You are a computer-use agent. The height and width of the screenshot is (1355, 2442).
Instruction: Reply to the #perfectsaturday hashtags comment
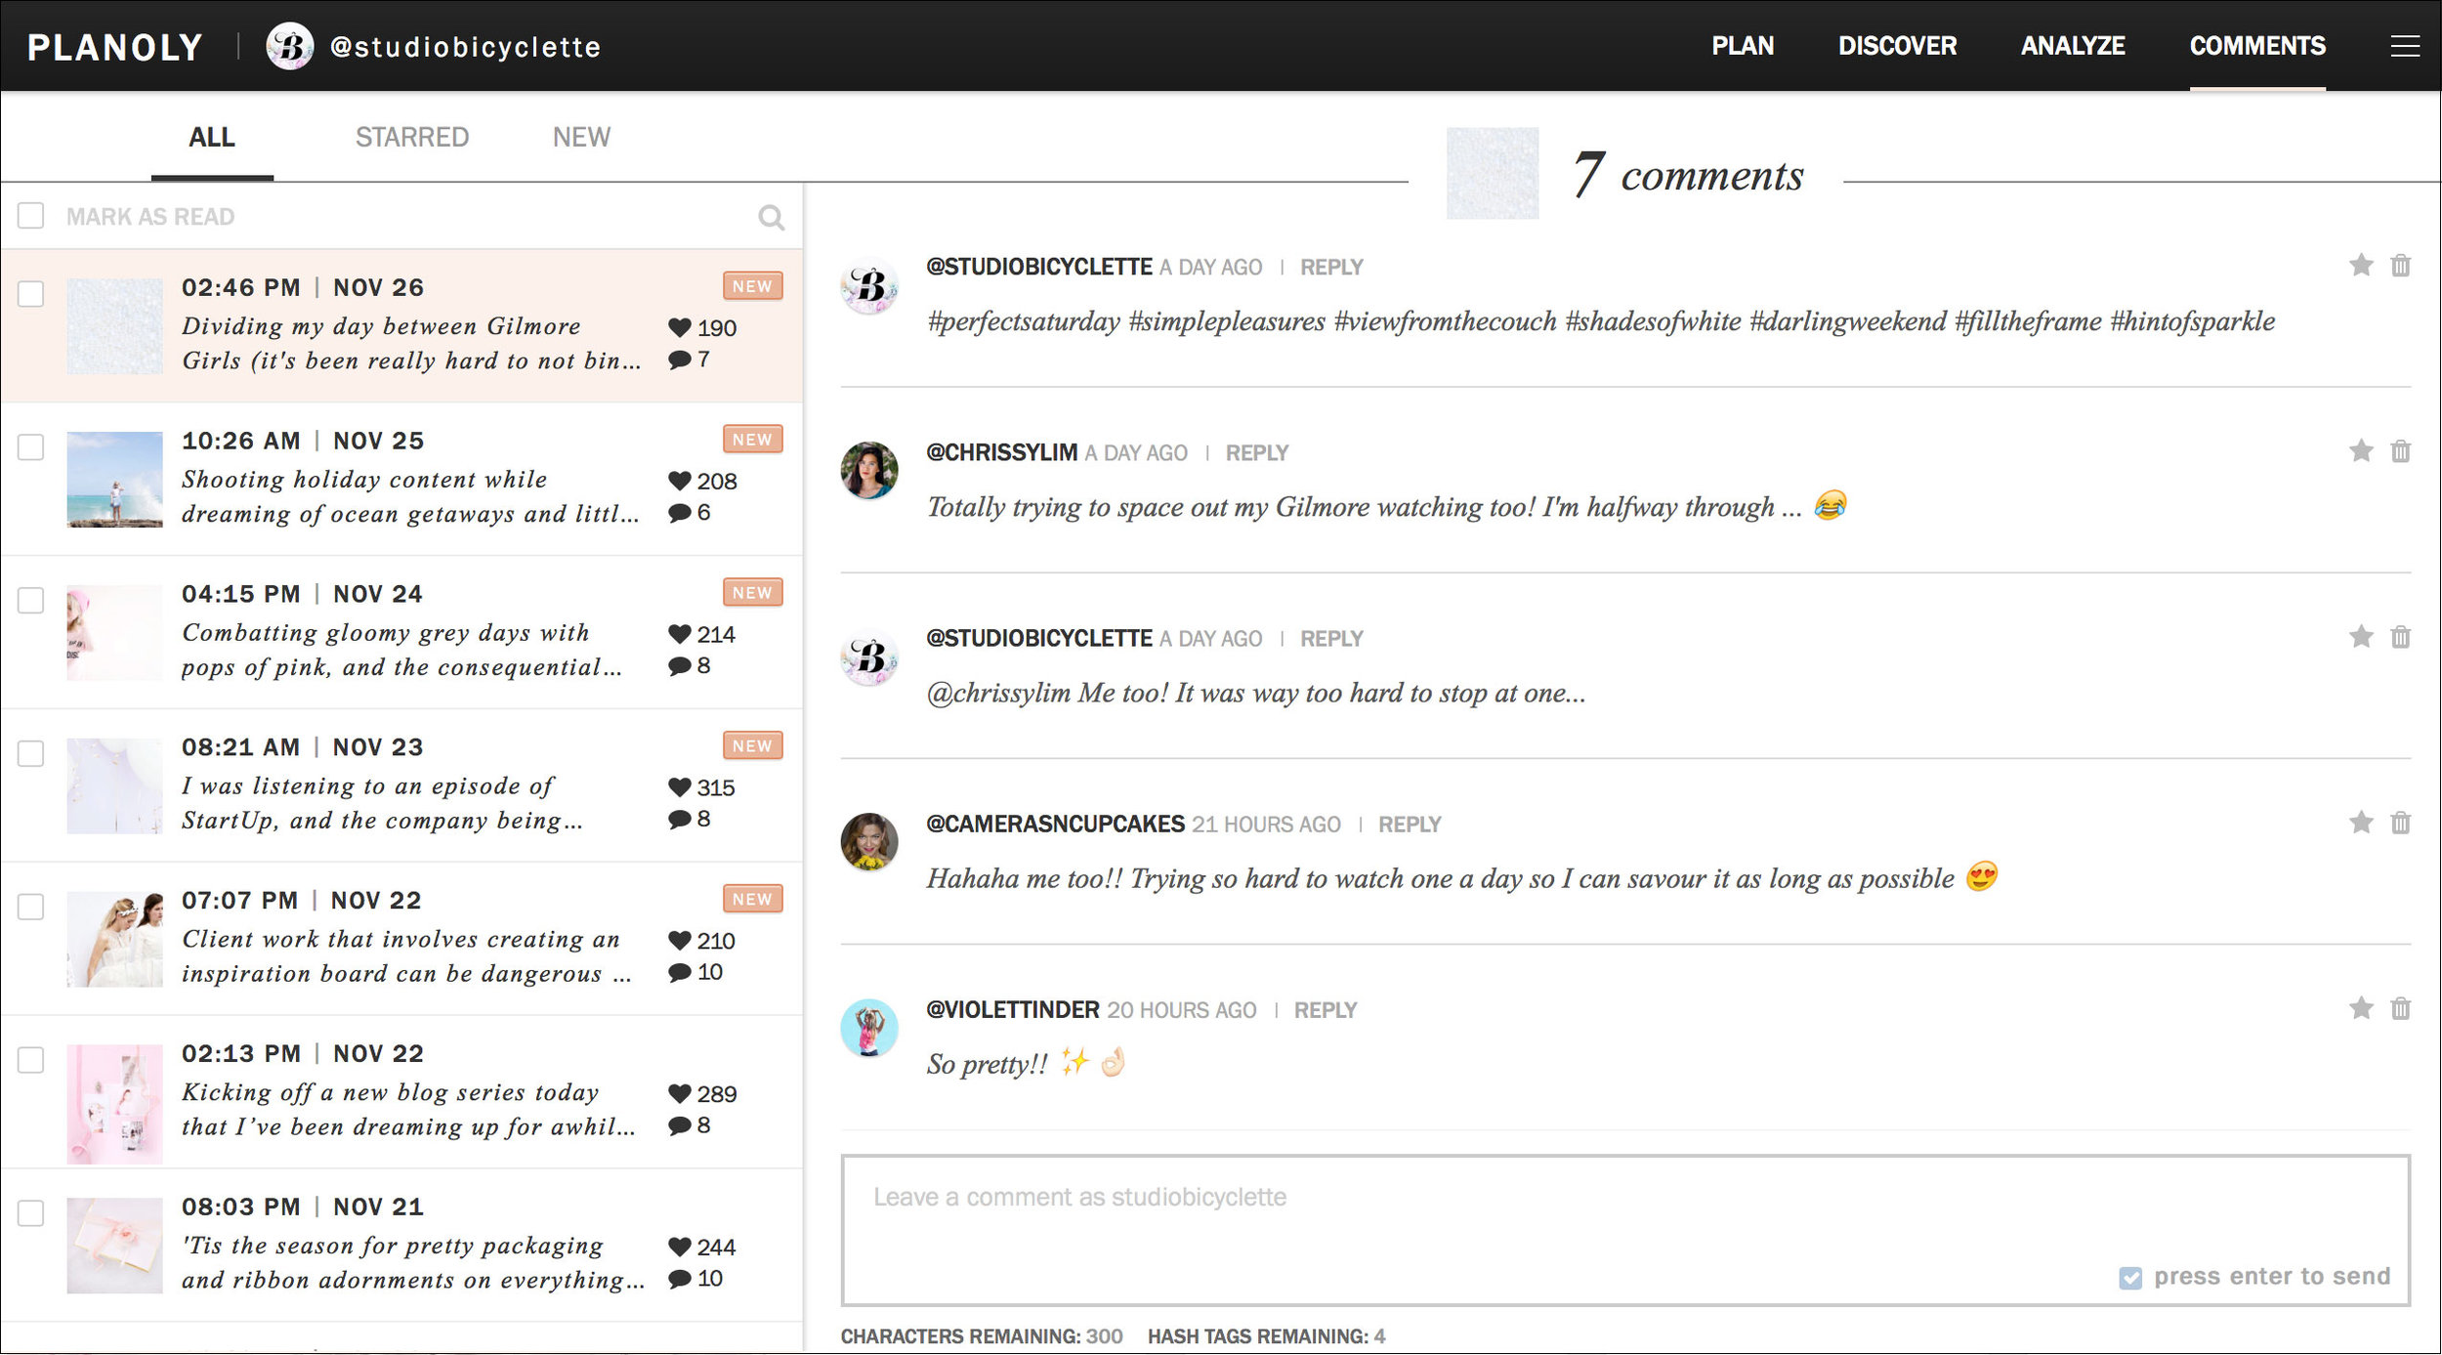click(1331, 267)
